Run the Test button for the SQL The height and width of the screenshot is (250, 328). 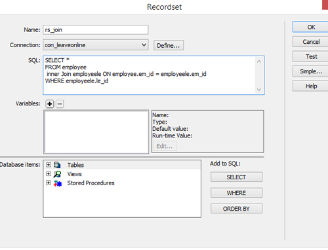tap(310, 56)
